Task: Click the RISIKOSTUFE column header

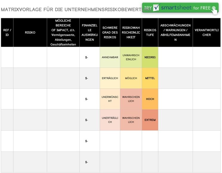Action: [150, 32]
